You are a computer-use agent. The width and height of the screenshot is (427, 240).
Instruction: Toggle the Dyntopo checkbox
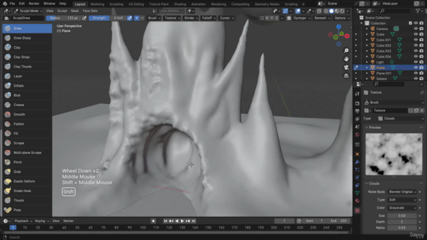click(x=289, y=18)
